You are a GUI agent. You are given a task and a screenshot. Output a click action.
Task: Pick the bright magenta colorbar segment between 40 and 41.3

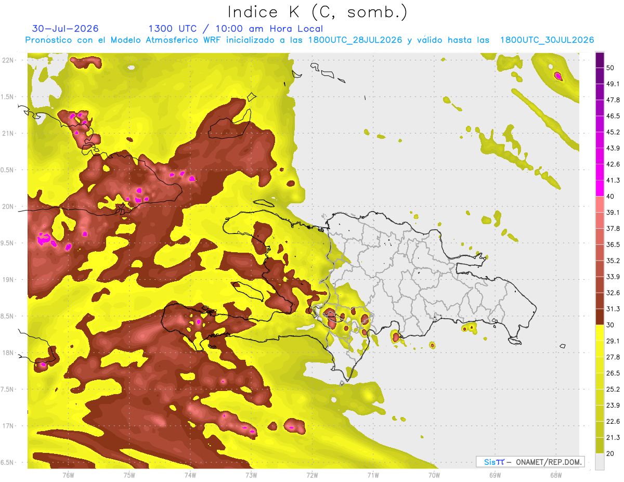pos(600,188)
